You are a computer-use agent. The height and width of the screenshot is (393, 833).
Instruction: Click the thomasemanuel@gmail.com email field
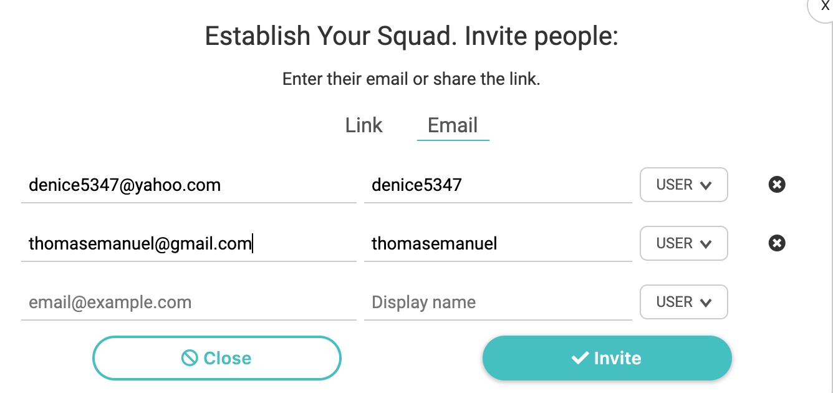point(188,244)
